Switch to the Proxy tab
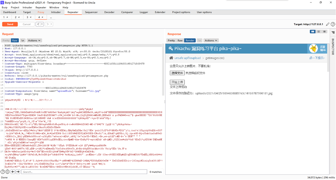This screenshot has height=180, width=336. point(41,12)
